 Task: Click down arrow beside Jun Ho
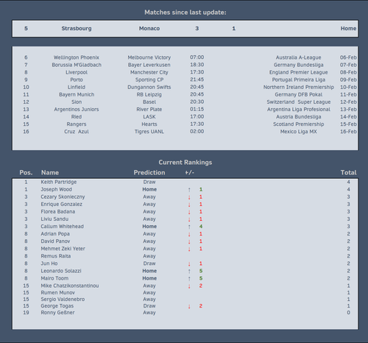tap(189, 264)
